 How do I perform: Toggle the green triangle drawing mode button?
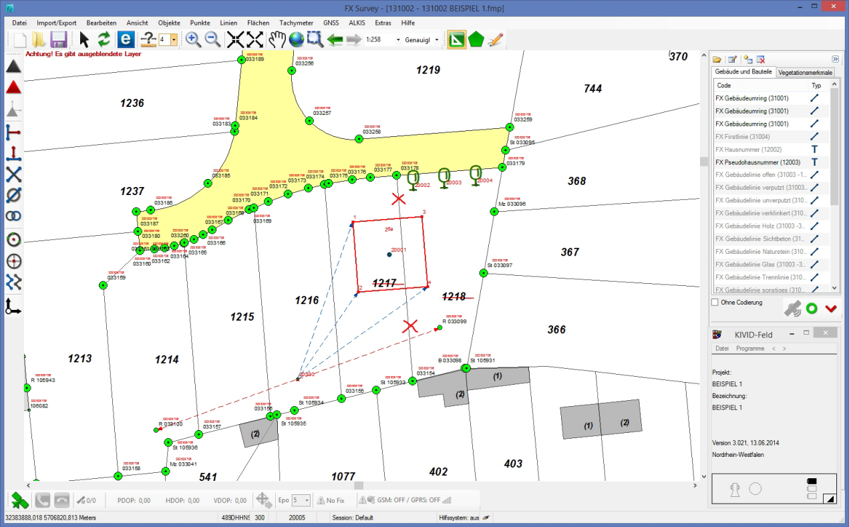coord(457,40)
